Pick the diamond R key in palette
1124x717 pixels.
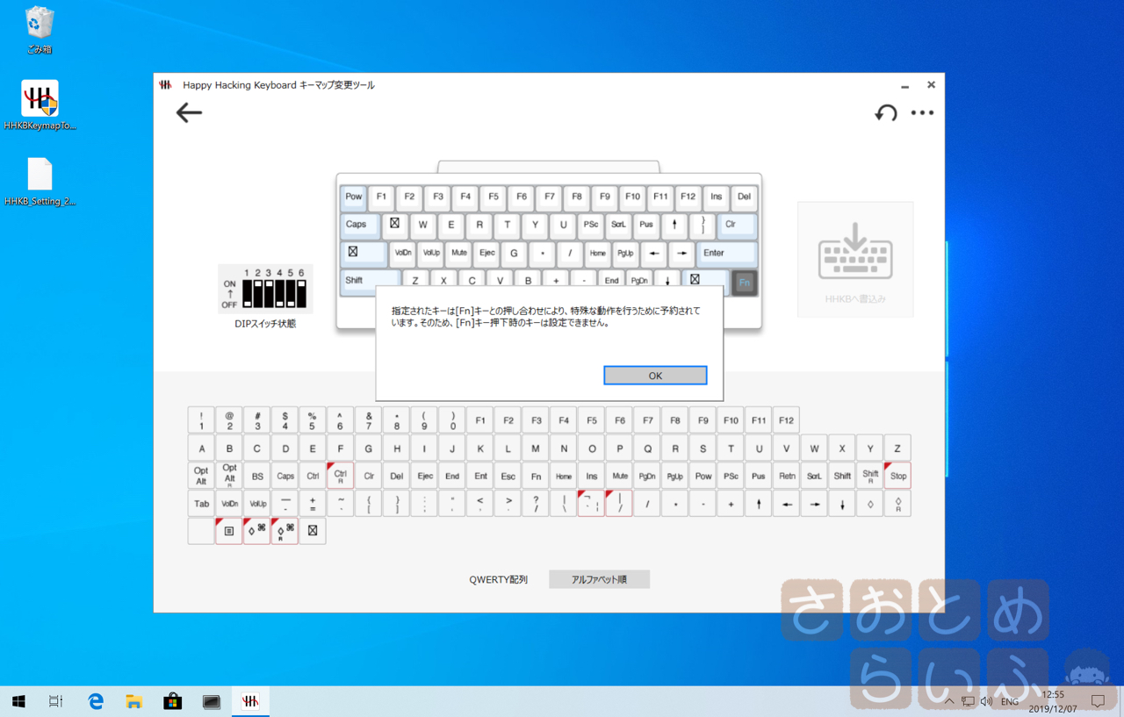tap(897, 504)
